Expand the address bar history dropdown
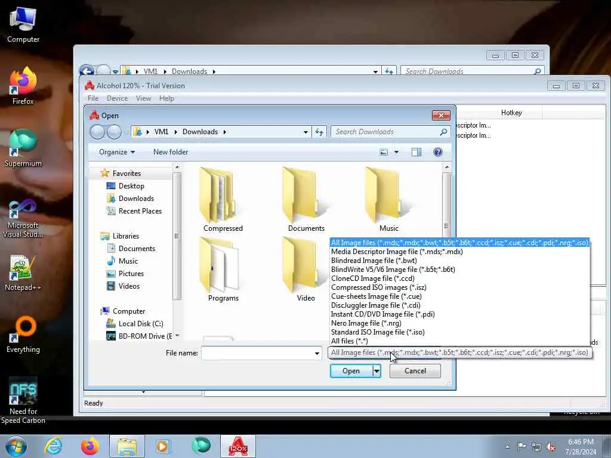Image resolution: width=611 pixels, height=458 pixels. coord(305,132)
